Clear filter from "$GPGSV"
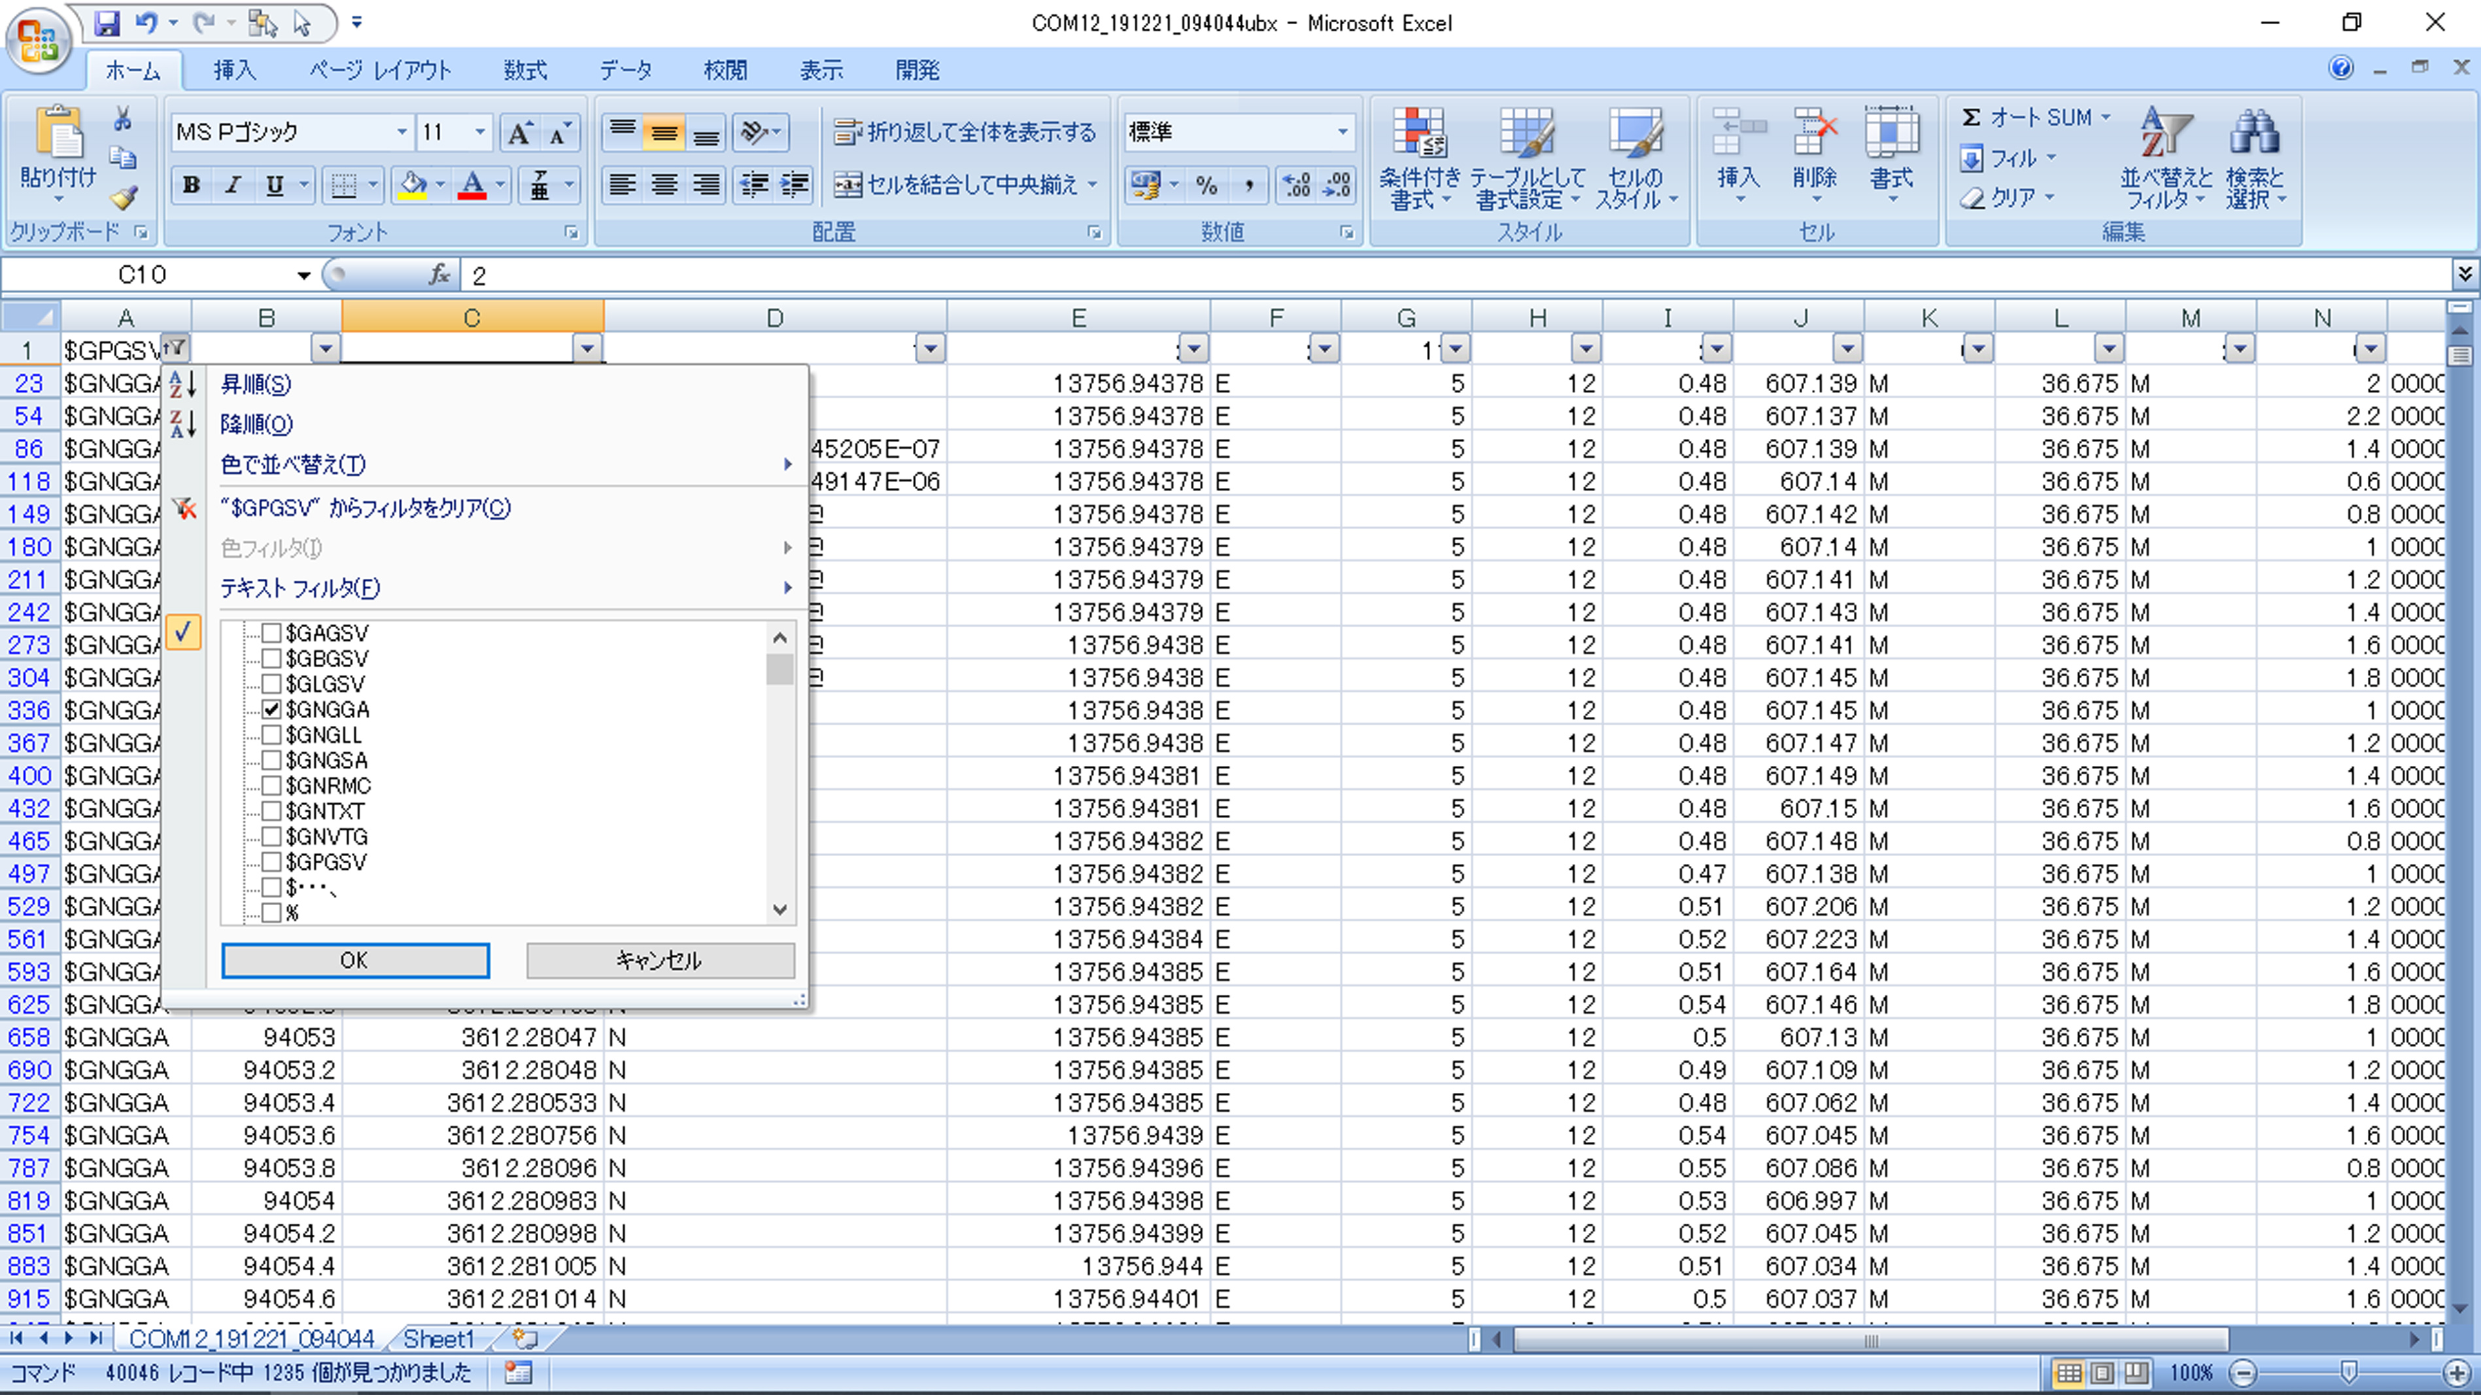 365,508
